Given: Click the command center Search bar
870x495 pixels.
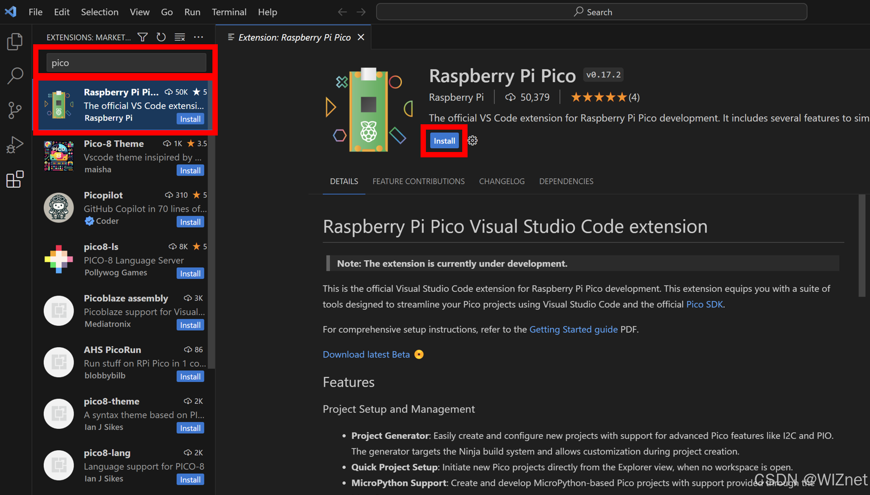Looking at the screenshot, I should coord(591,12).
